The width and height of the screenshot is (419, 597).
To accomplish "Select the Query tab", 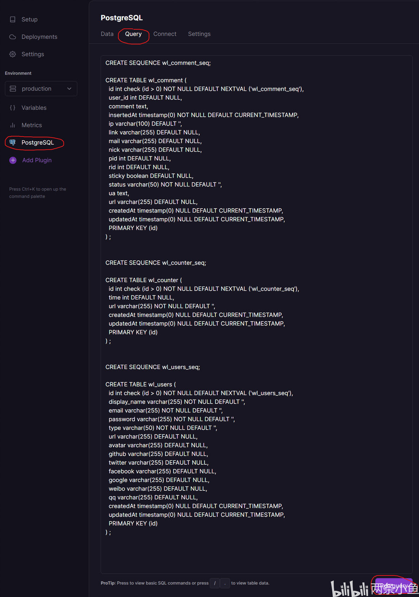I will point(133,34).
